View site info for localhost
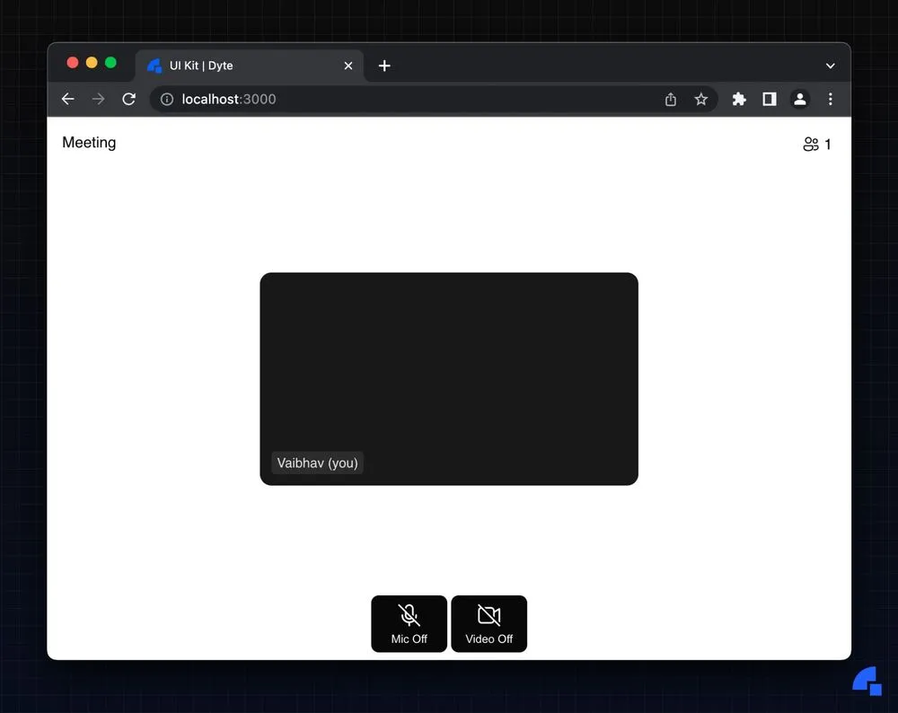The height and width of the screenshot is (713, 898). (167, 99)
